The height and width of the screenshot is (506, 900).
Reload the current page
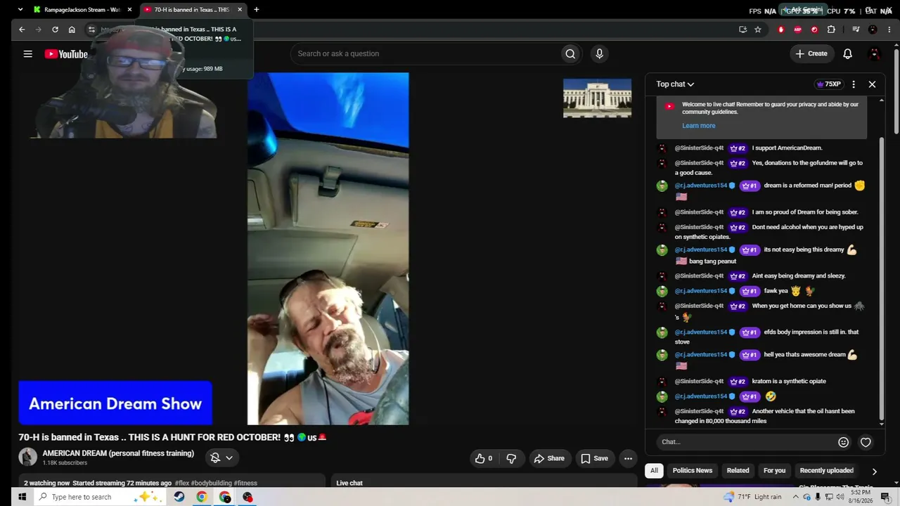coord(55,30)
